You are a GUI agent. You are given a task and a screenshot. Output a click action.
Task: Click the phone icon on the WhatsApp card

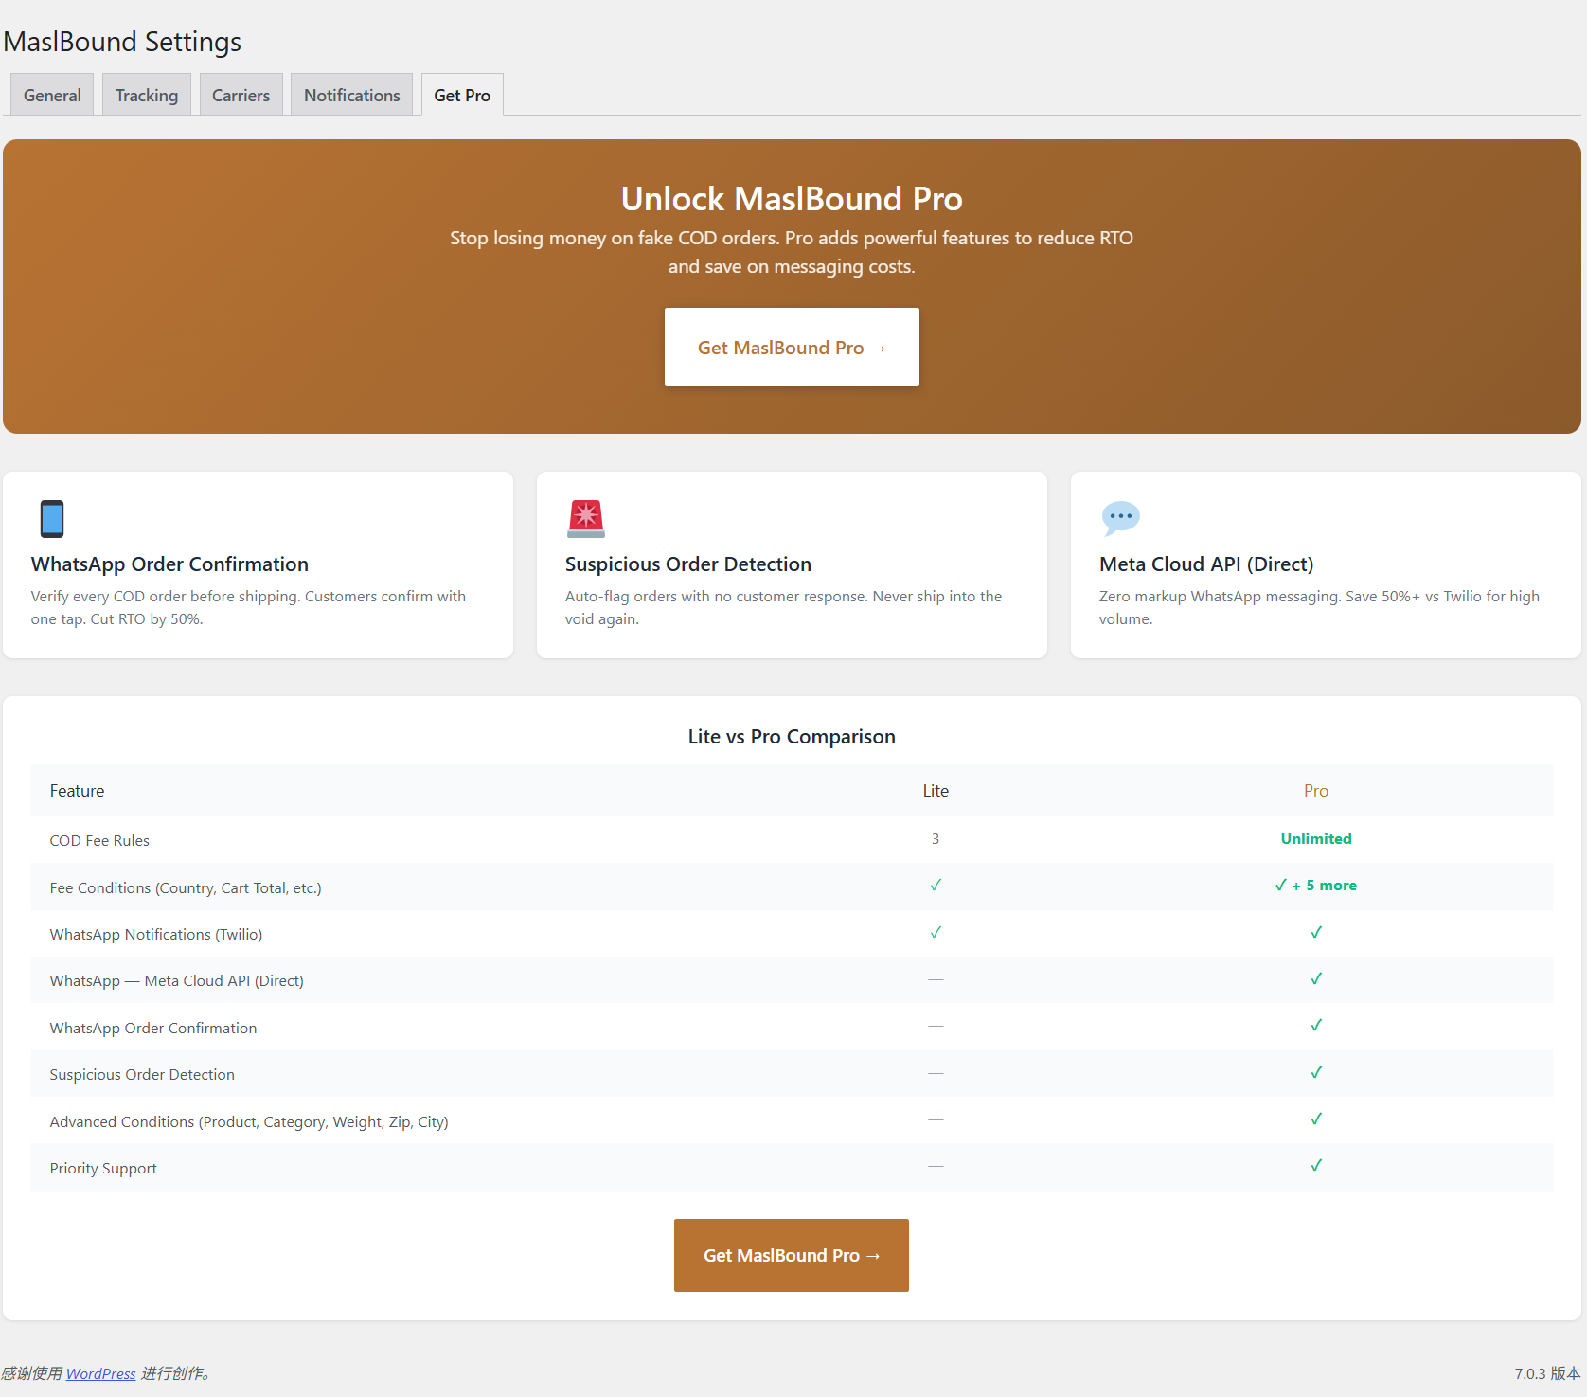(x=52, y=519)
